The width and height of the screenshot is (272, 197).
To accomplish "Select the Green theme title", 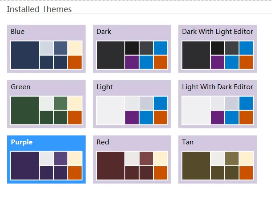I will tap(21, 87).
